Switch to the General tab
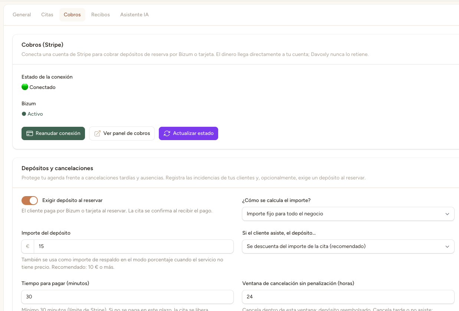Viewport: 459px width, 311px height. (22, 15)
